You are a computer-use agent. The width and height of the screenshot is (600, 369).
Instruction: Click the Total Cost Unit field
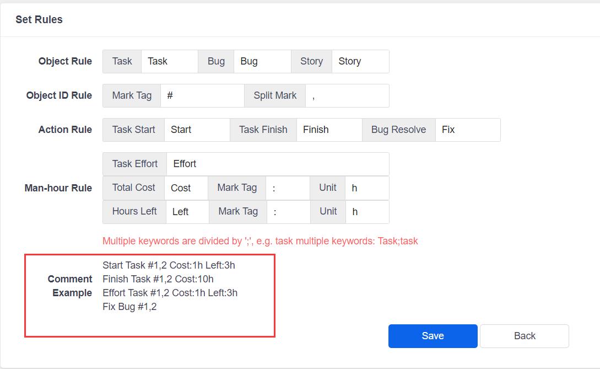(x=366, y=188)
